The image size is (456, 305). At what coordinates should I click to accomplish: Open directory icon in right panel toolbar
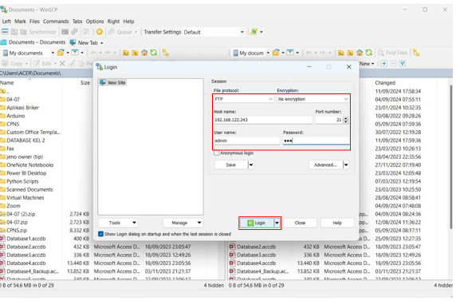pos(276,53)
